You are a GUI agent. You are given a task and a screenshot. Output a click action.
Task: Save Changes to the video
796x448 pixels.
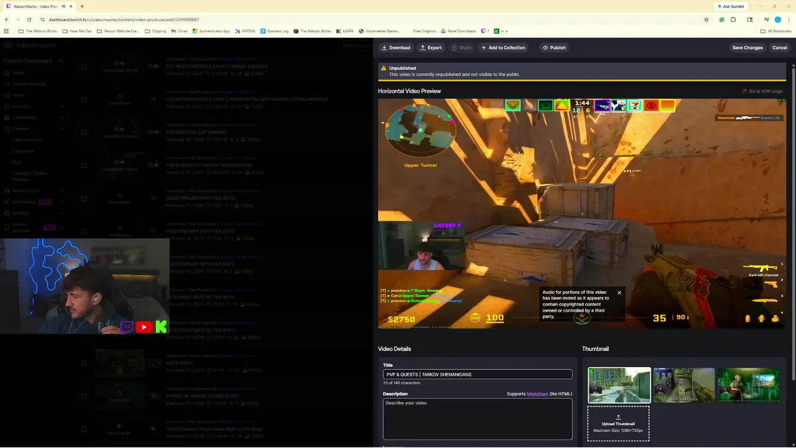coord(747,47)
